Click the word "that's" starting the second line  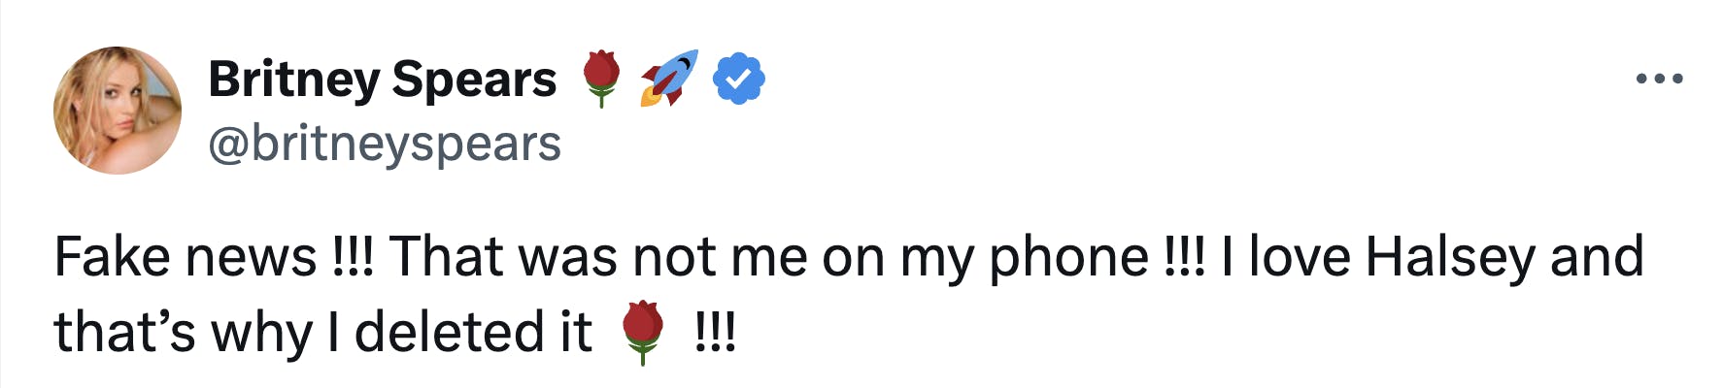pos(125,332)
